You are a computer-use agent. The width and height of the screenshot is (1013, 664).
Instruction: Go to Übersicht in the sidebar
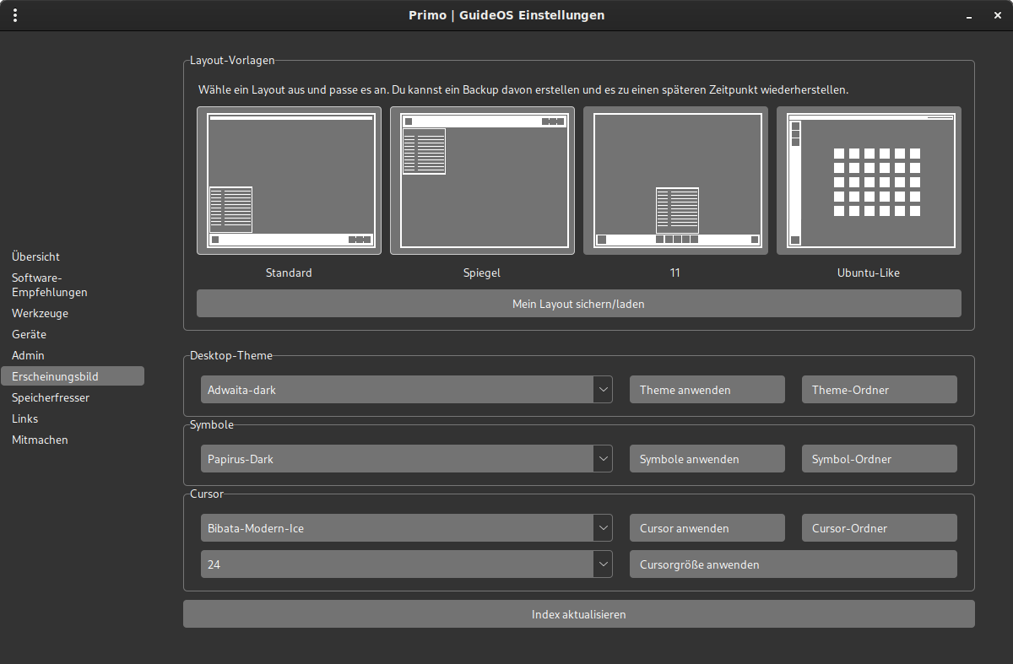(x=36, y=256)
